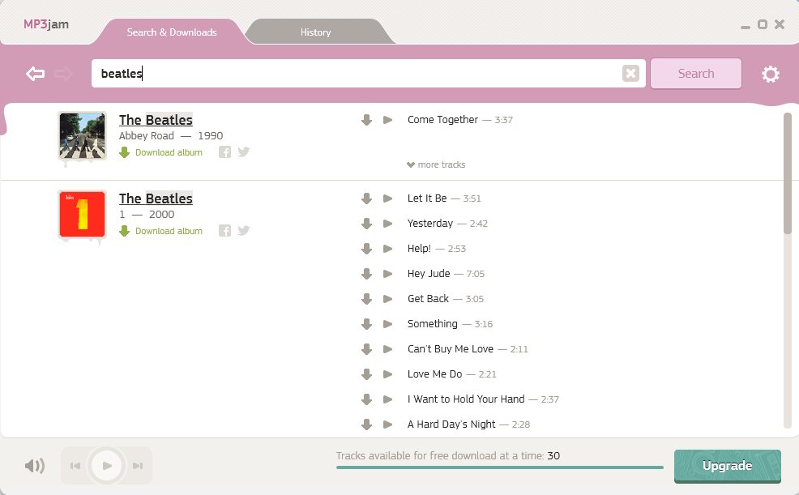Image resolution: width=799 pixels, height=495 pixels.
Task: Expand more tracks for Abbey Road
Action: coord(436,164)
